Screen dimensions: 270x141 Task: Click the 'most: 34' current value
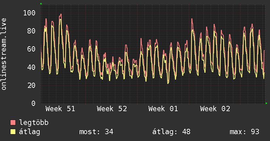point(96,132)
